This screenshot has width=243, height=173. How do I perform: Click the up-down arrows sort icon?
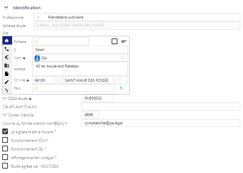click(7, 90)
